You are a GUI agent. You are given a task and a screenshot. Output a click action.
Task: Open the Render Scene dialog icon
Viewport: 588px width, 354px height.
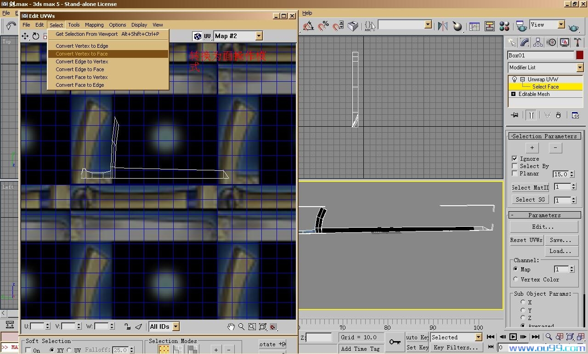click(x=521, y=26)
